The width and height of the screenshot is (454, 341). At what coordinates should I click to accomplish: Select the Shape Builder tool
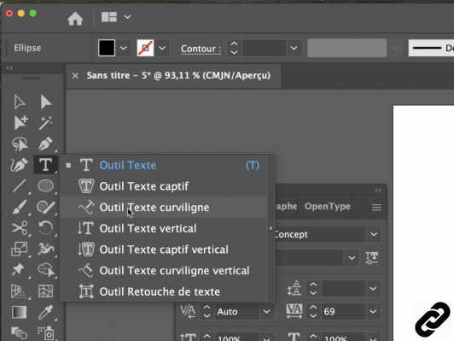tap(46, 270)
